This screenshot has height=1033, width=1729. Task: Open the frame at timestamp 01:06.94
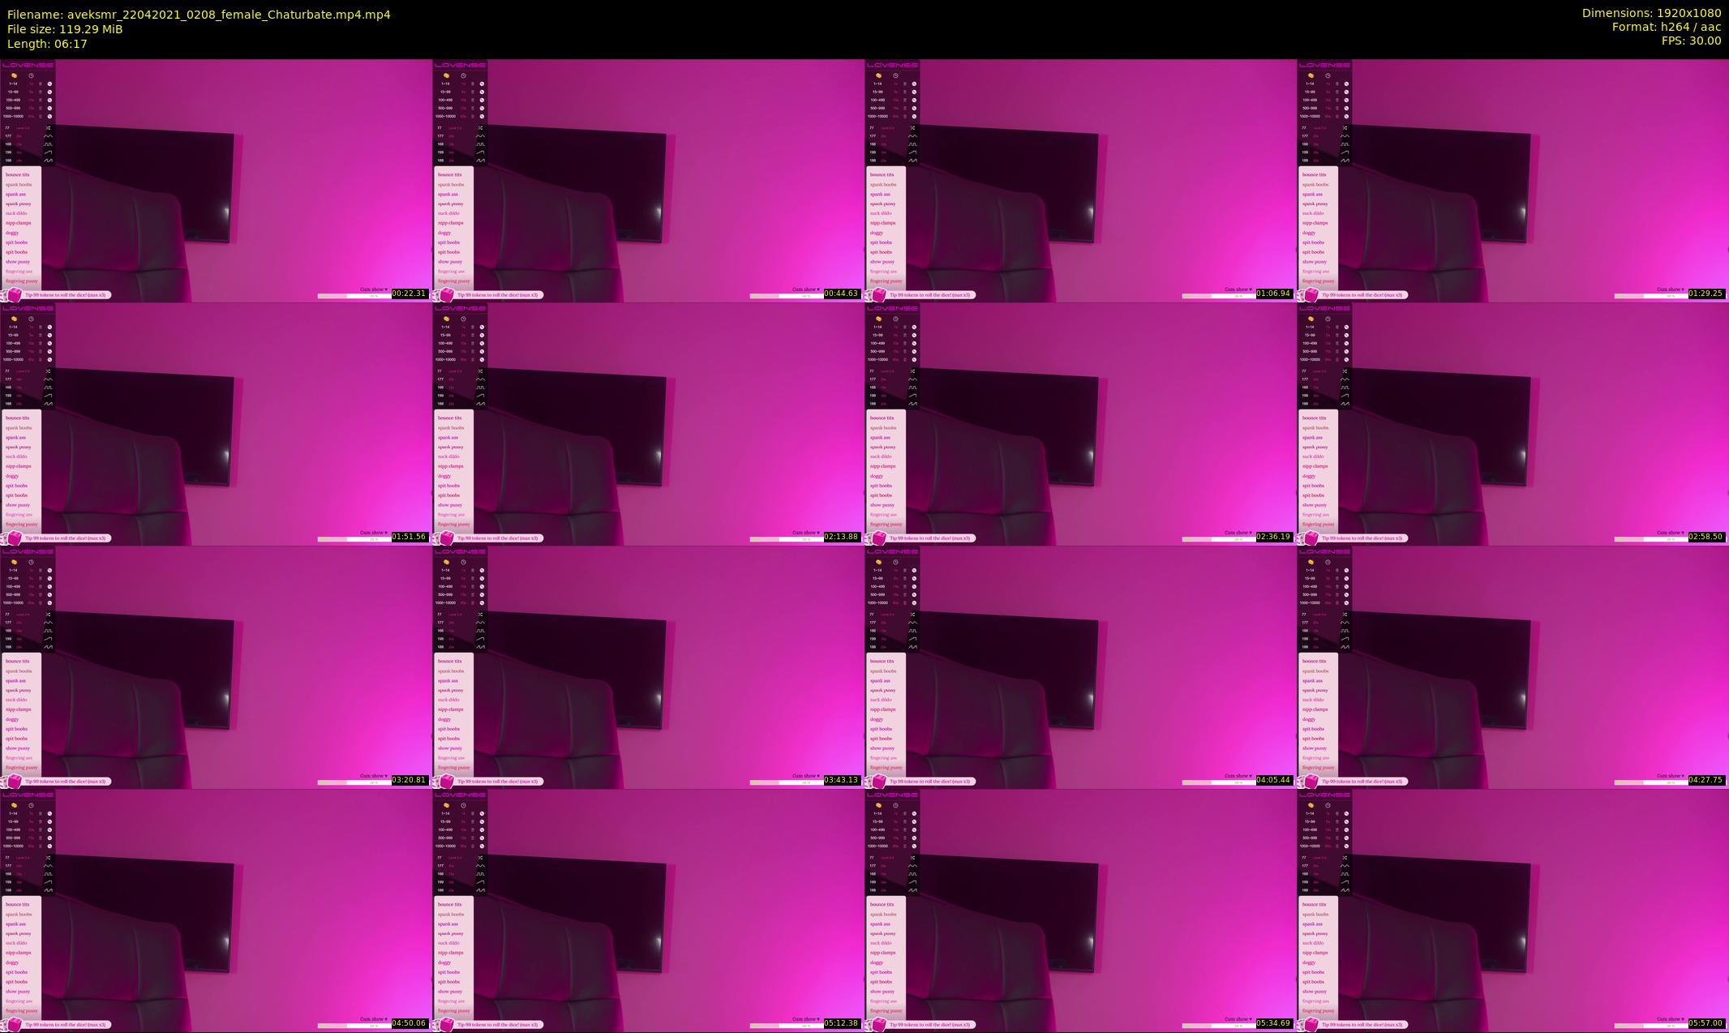[x=1080, y=180]
